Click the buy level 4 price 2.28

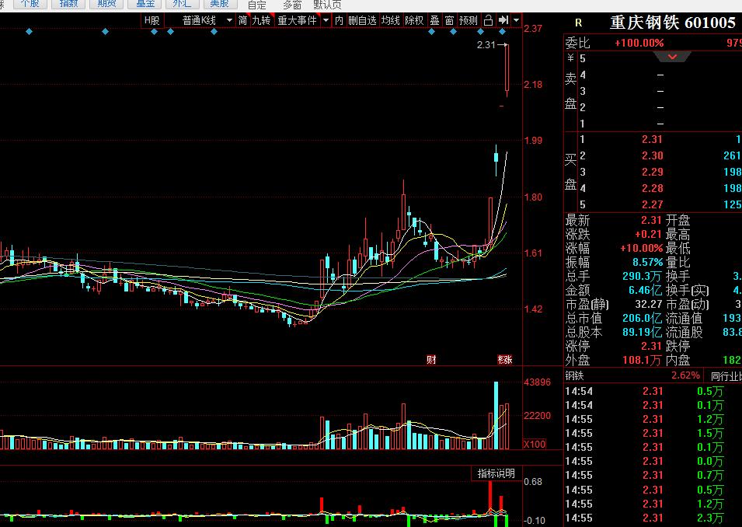(x=652, y=188)
